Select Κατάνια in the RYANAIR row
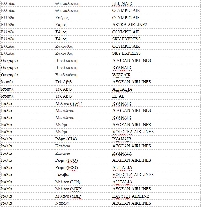 pos(63,153)
